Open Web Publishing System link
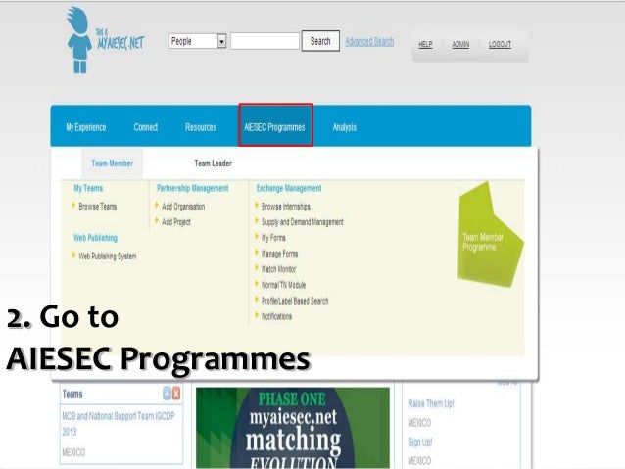The width and height of the screenshot is (625, 469). click(x=107, y=256)
